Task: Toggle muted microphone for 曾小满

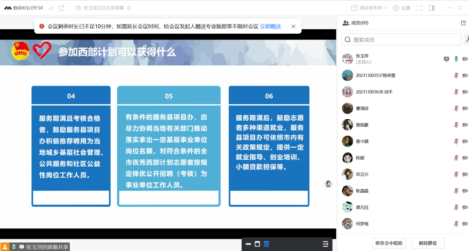Action: [x=456, y=141]
